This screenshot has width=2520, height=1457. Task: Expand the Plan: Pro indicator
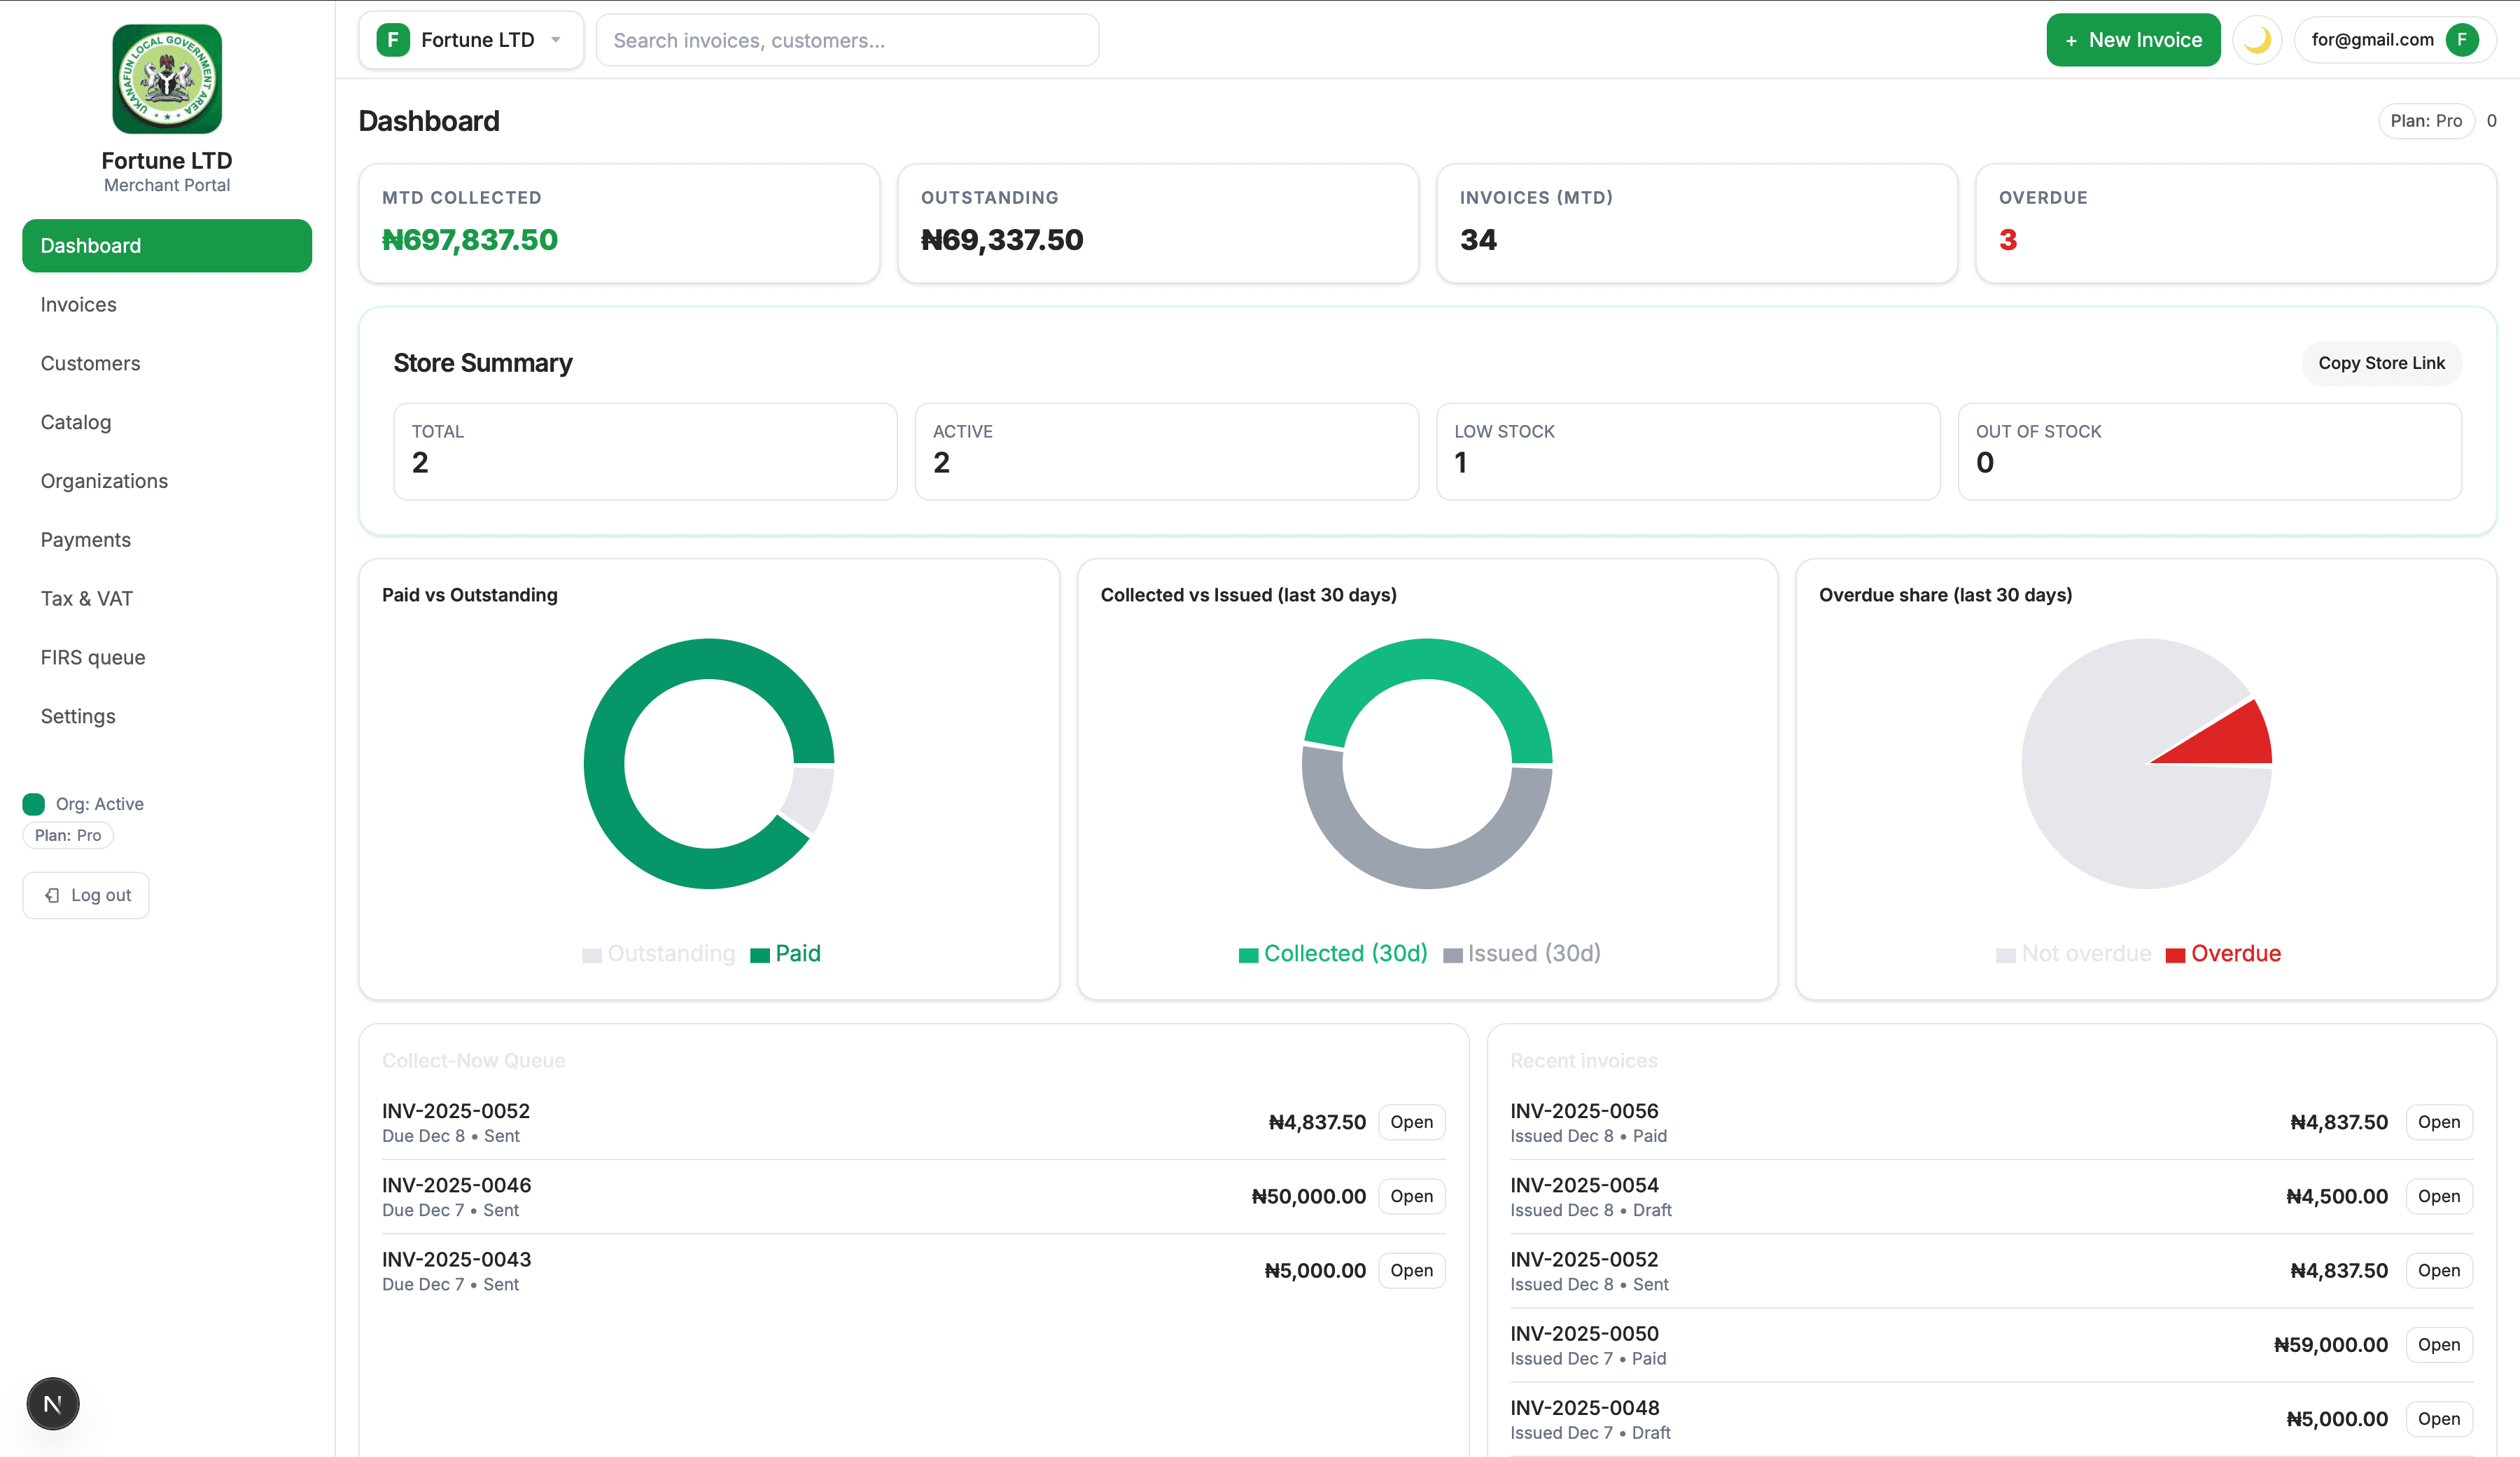click(2426, 120)
